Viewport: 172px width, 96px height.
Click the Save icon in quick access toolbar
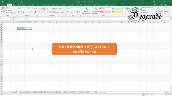tap(3, 2)
